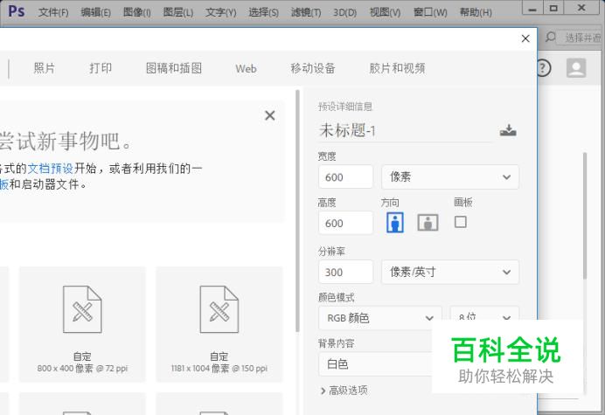Screen dimensions: 605x415
Task: Open the 文字(Y) menu
Action: 220,12
